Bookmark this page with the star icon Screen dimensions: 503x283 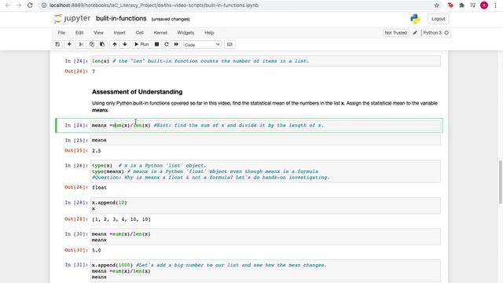[x=437, y=6]
